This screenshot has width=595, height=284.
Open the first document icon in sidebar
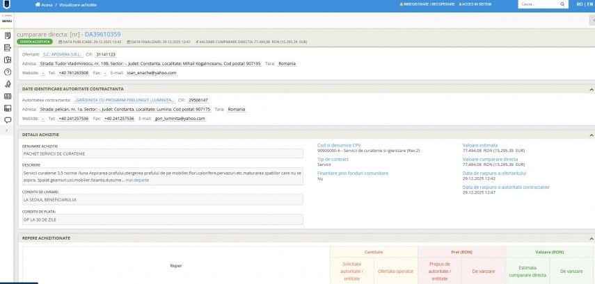pos(7,35)
